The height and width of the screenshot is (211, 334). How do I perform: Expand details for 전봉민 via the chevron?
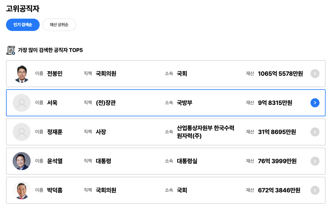click(315, 74)
